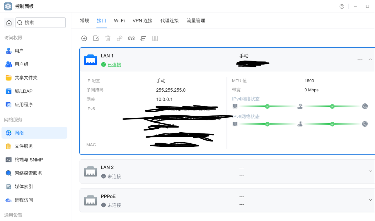Click the service order sort icon
The image size is (375, 221).
143,38
